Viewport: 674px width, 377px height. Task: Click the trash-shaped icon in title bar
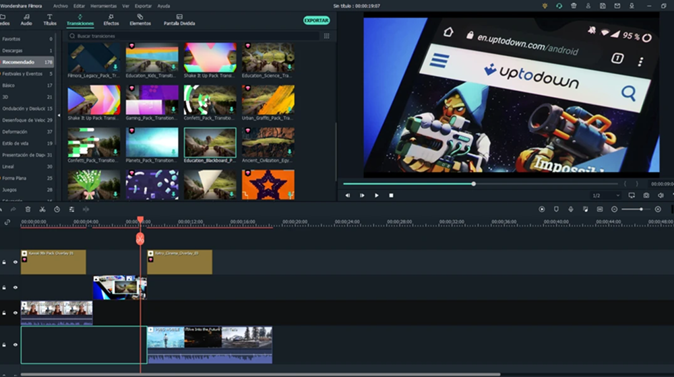(574, 6)
